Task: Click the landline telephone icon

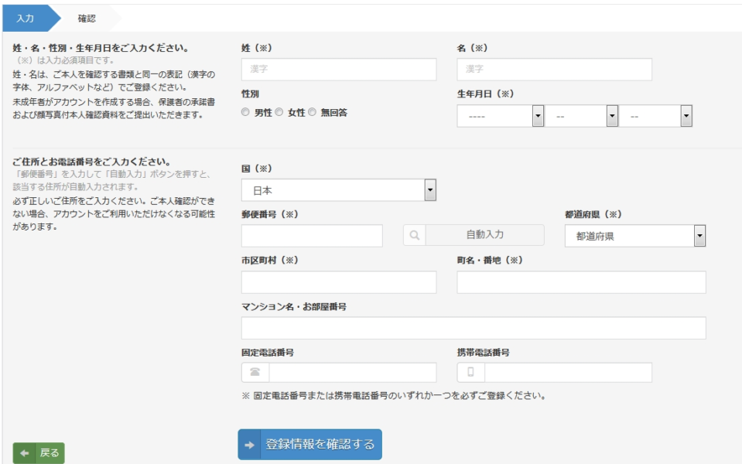Action: [255, 372]
